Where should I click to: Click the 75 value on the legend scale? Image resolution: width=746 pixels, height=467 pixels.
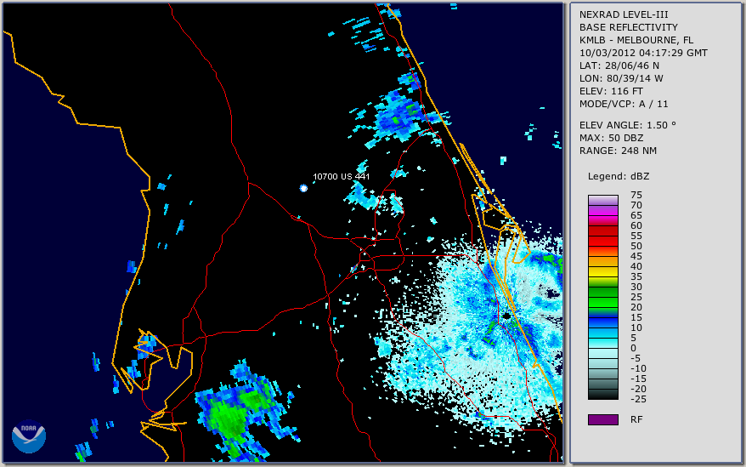pos(636,195)
